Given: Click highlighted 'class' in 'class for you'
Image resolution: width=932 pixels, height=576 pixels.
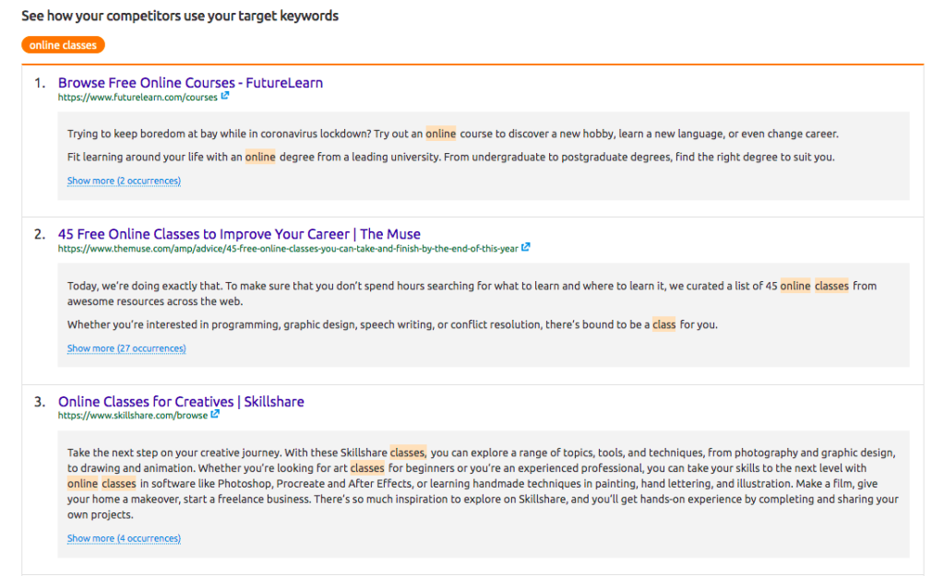Looking at the screenshot, I should (664, 324).
